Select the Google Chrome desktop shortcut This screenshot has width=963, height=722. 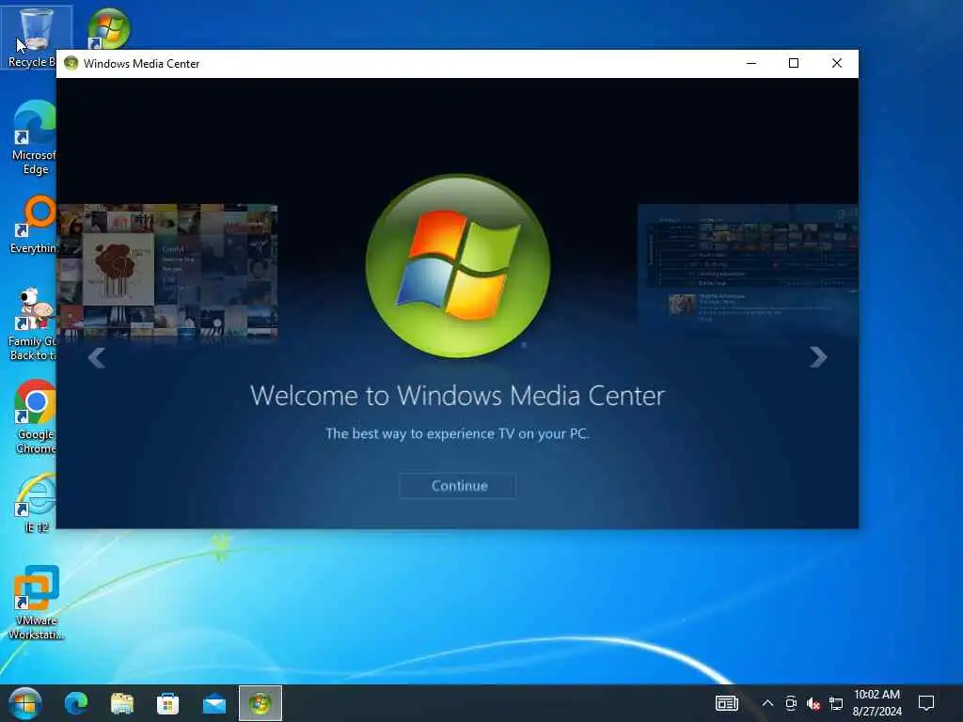click(35, 417)
